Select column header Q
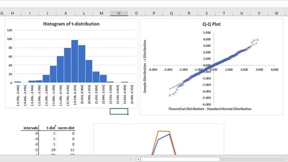The width and height of the screenshot is (288, 162). pyautogui.click(x=171, y=13)
